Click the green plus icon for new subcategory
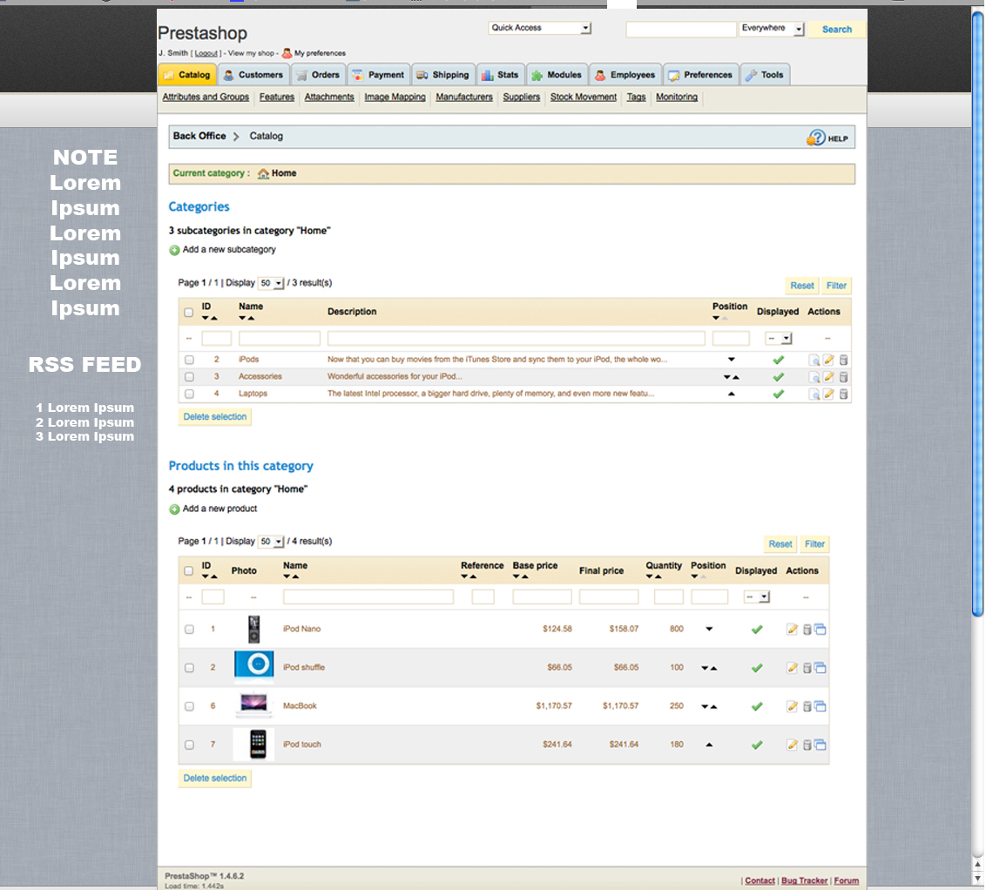Screen dimensions: 986x890 coord(174,250)
